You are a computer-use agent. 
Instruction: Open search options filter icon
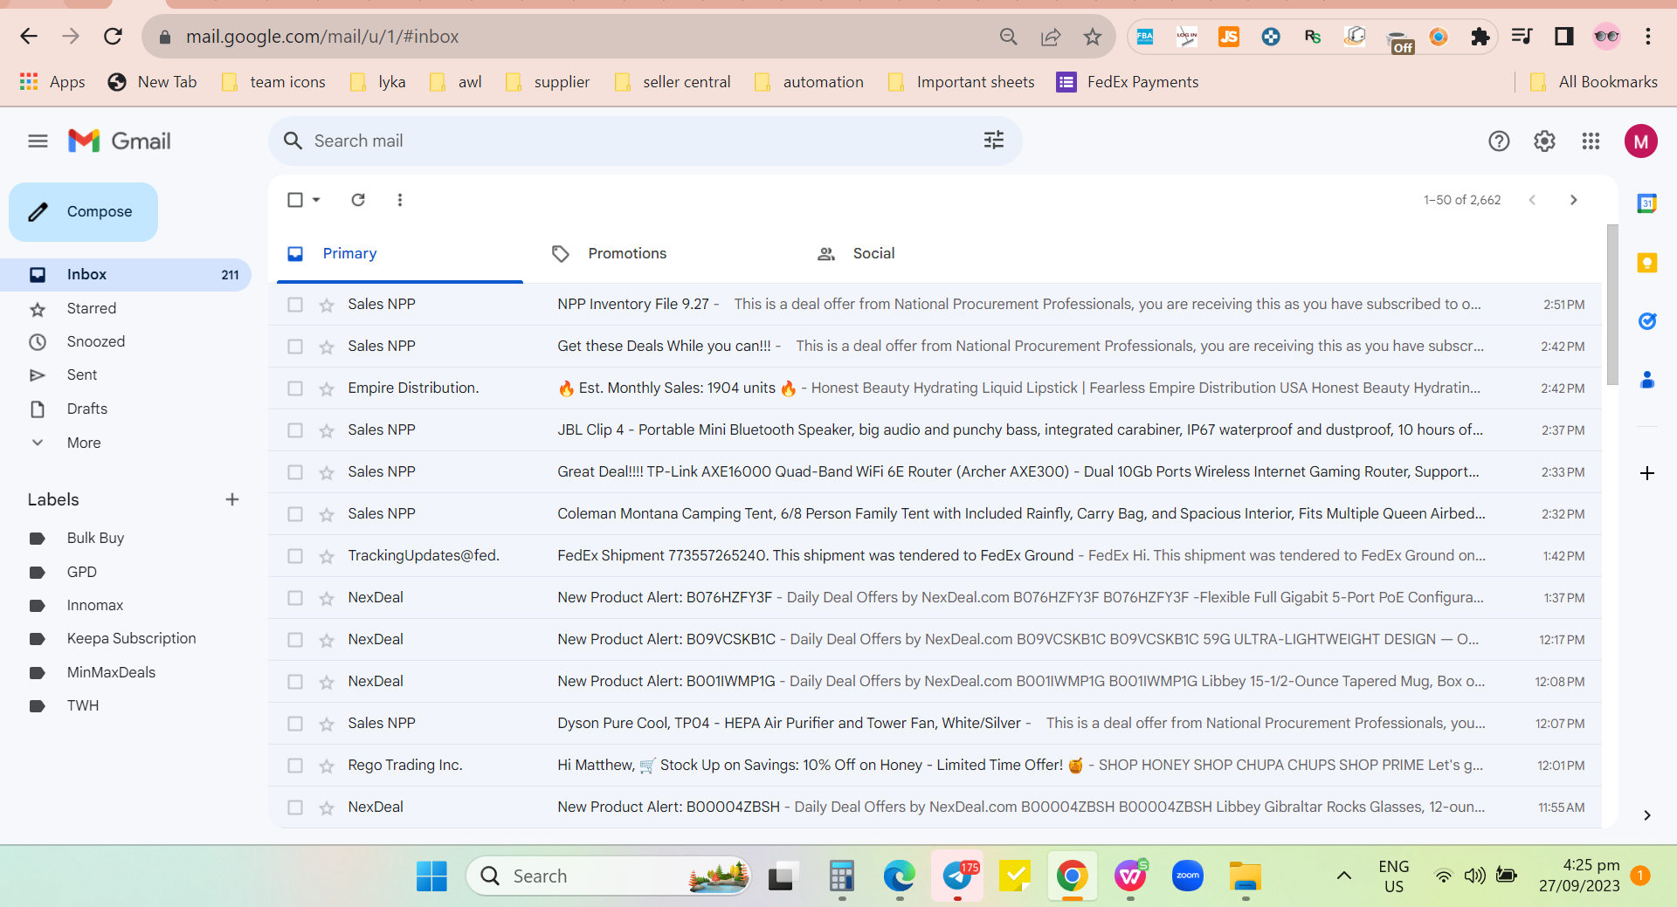click(x=994, y=141)
